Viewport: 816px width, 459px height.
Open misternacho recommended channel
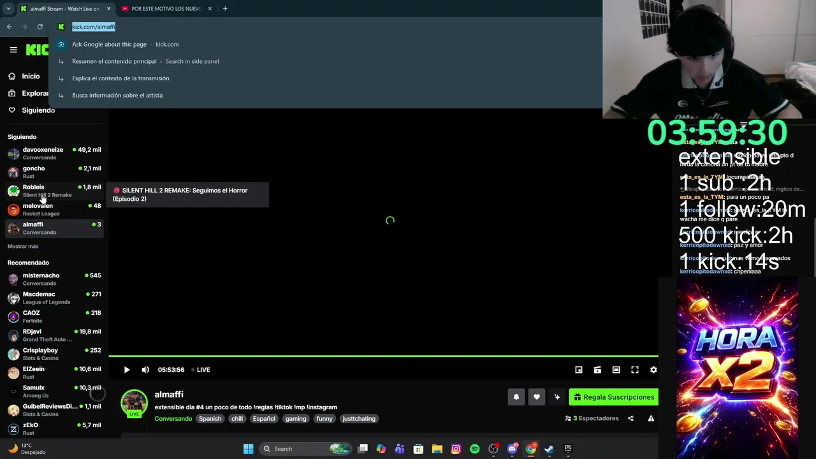click(x=54, y=279)
